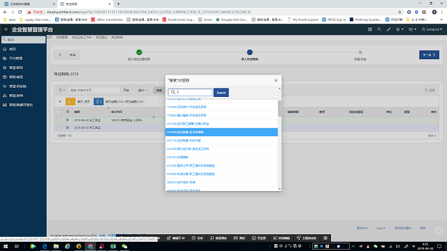This screenshot has height=251, width=447.
Task: Expand the report settings triangle
Action: pos(60,102)
